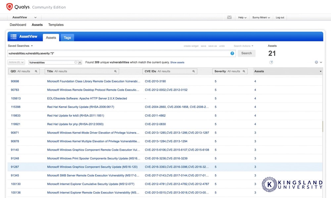Screen dimensions: 331x198
Task: Click QID 90698
Action: click(15, 81)
